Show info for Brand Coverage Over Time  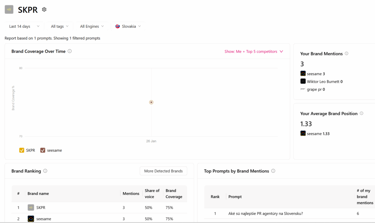(70, 51)
